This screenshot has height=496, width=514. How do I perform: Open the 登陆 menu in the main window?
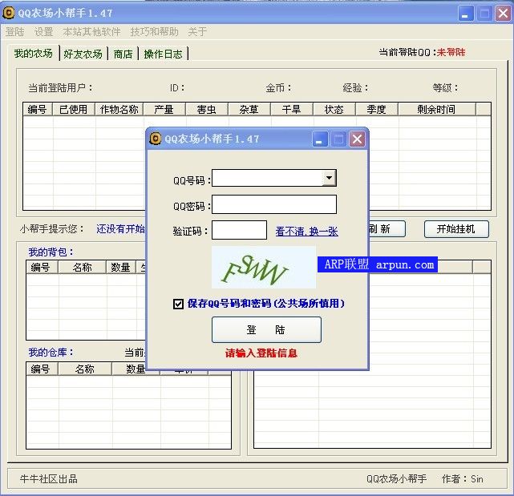click(x=14, y=32)
